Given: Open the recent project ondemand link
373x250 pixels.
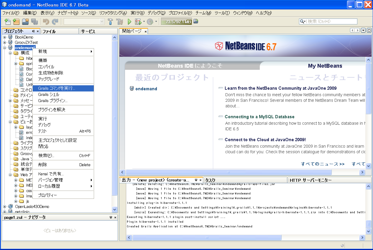Looking at the screenshot, I should pos(146,89).
